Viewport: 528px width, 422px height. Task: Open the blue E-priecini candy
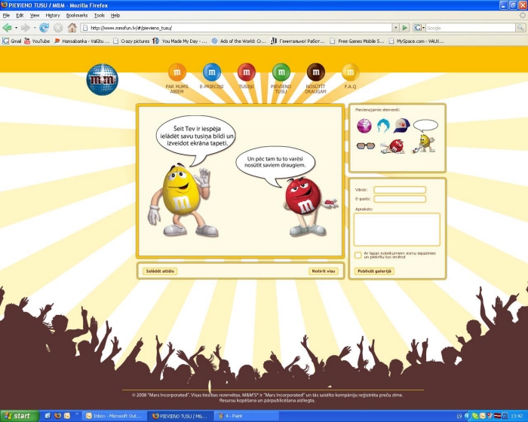(212, 72)
